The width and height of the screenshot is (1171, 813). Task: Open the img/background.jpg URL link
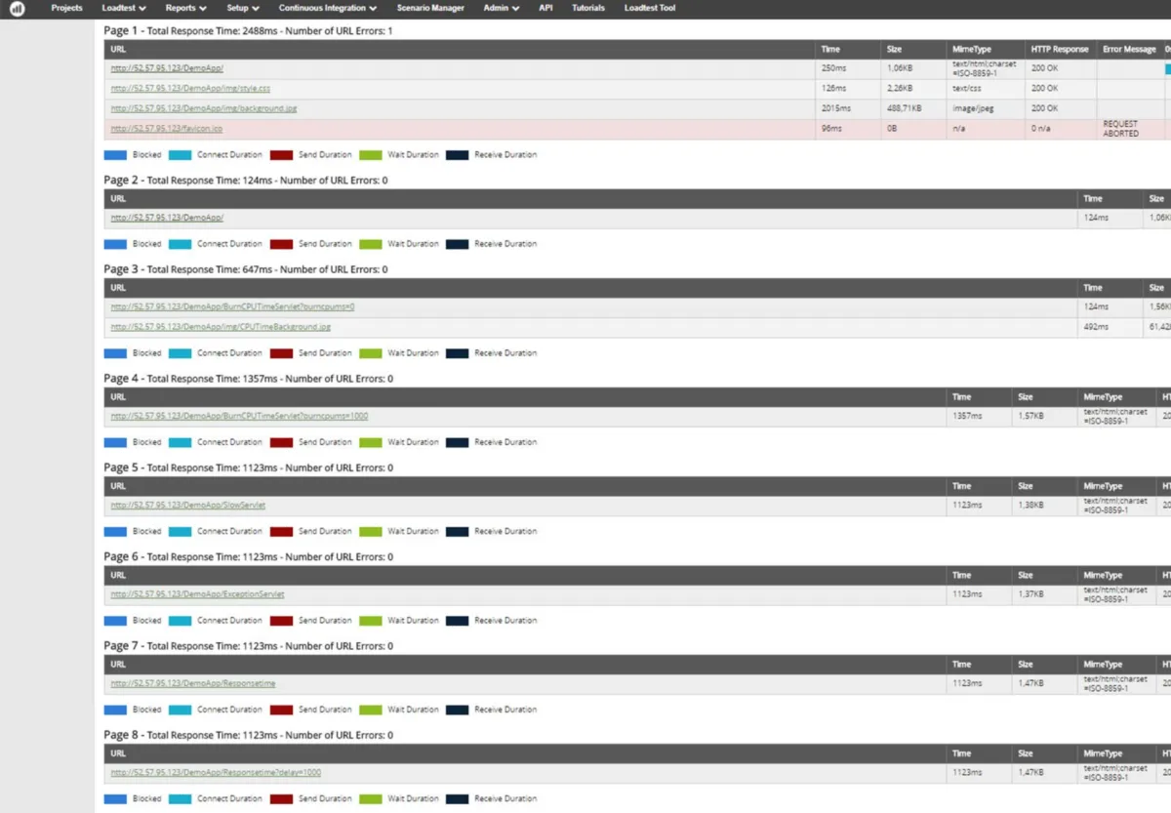pyautogui.click(x=204, y=108)
